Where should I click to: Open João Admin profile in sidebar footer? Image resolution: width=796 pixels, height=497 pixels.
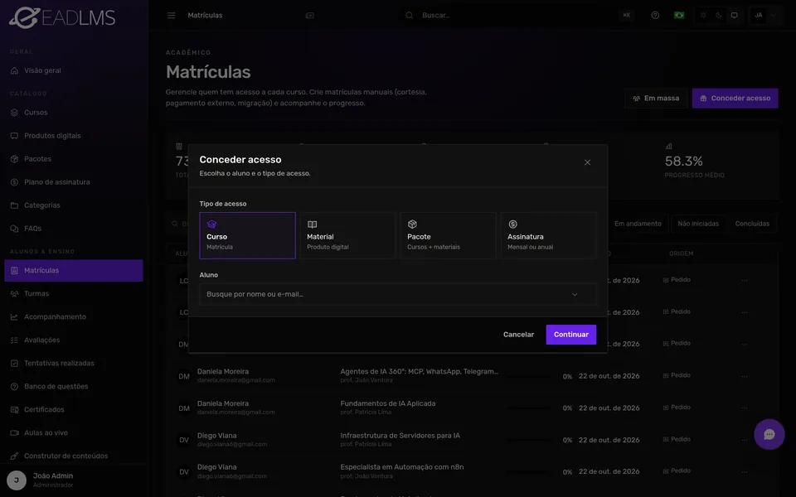point(74,480)
